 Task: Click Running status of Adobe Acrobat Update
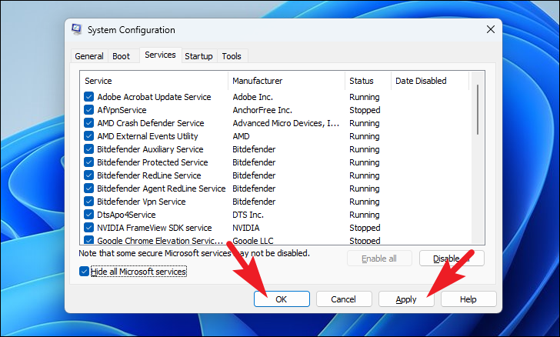click(x=365, y=97)
